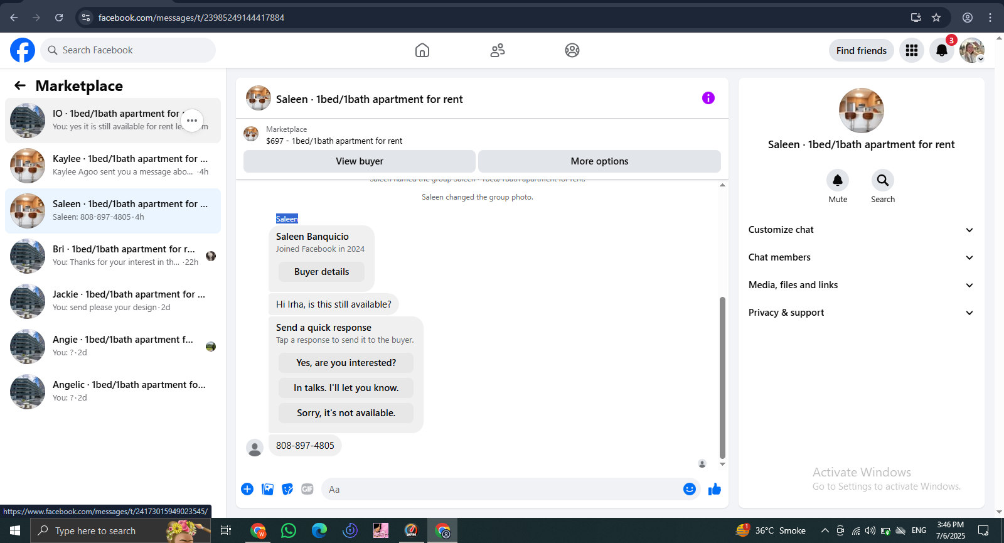Open options ellipsis on IO conversation
Screen dimensions: 1004x543
point(192,120)
